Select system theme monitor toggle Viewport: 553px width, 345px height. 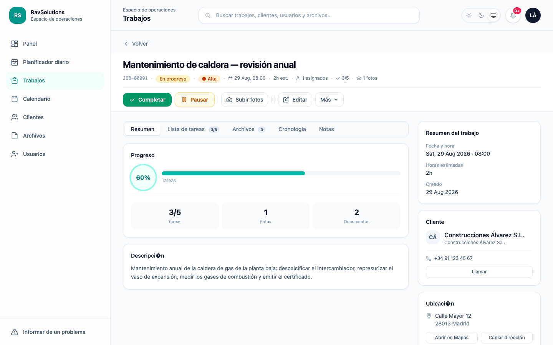click(x=493, y=15)
